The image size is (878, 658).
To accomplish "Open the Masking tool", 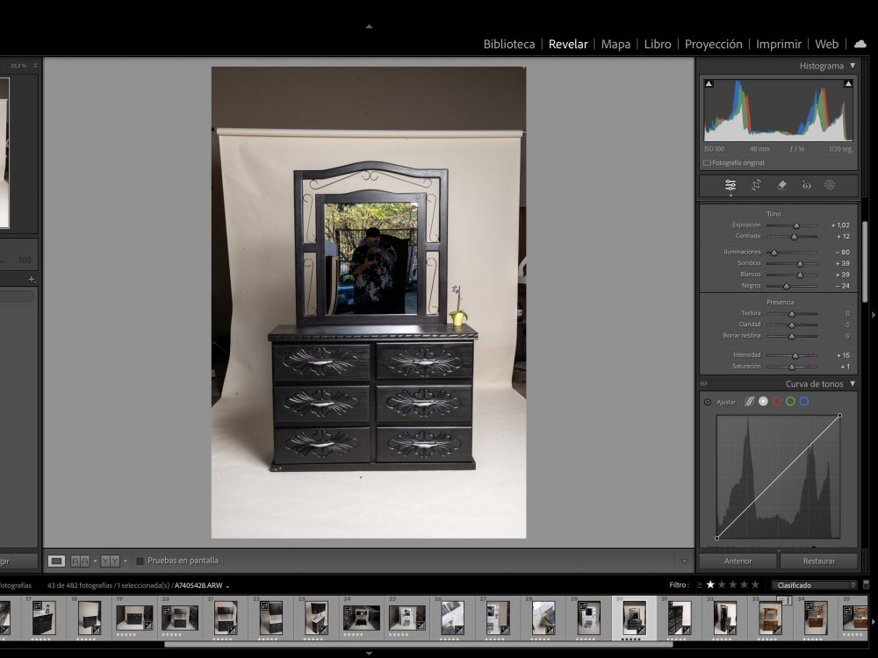I will point(830,185).
